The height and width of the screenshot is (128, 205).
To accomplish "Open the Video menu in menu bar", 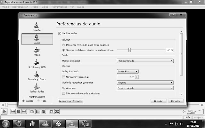I will [45, 7].
